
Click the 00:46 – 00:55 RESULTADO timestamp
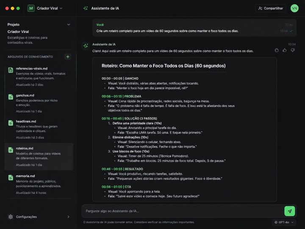click(122, 169)
